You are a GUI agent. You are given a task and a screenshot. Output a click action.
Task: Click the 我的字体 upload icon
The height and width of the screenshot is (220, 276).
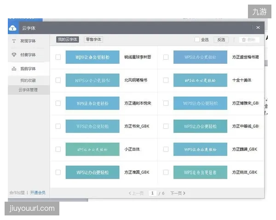pyautogui.click(x=14, y=69)
